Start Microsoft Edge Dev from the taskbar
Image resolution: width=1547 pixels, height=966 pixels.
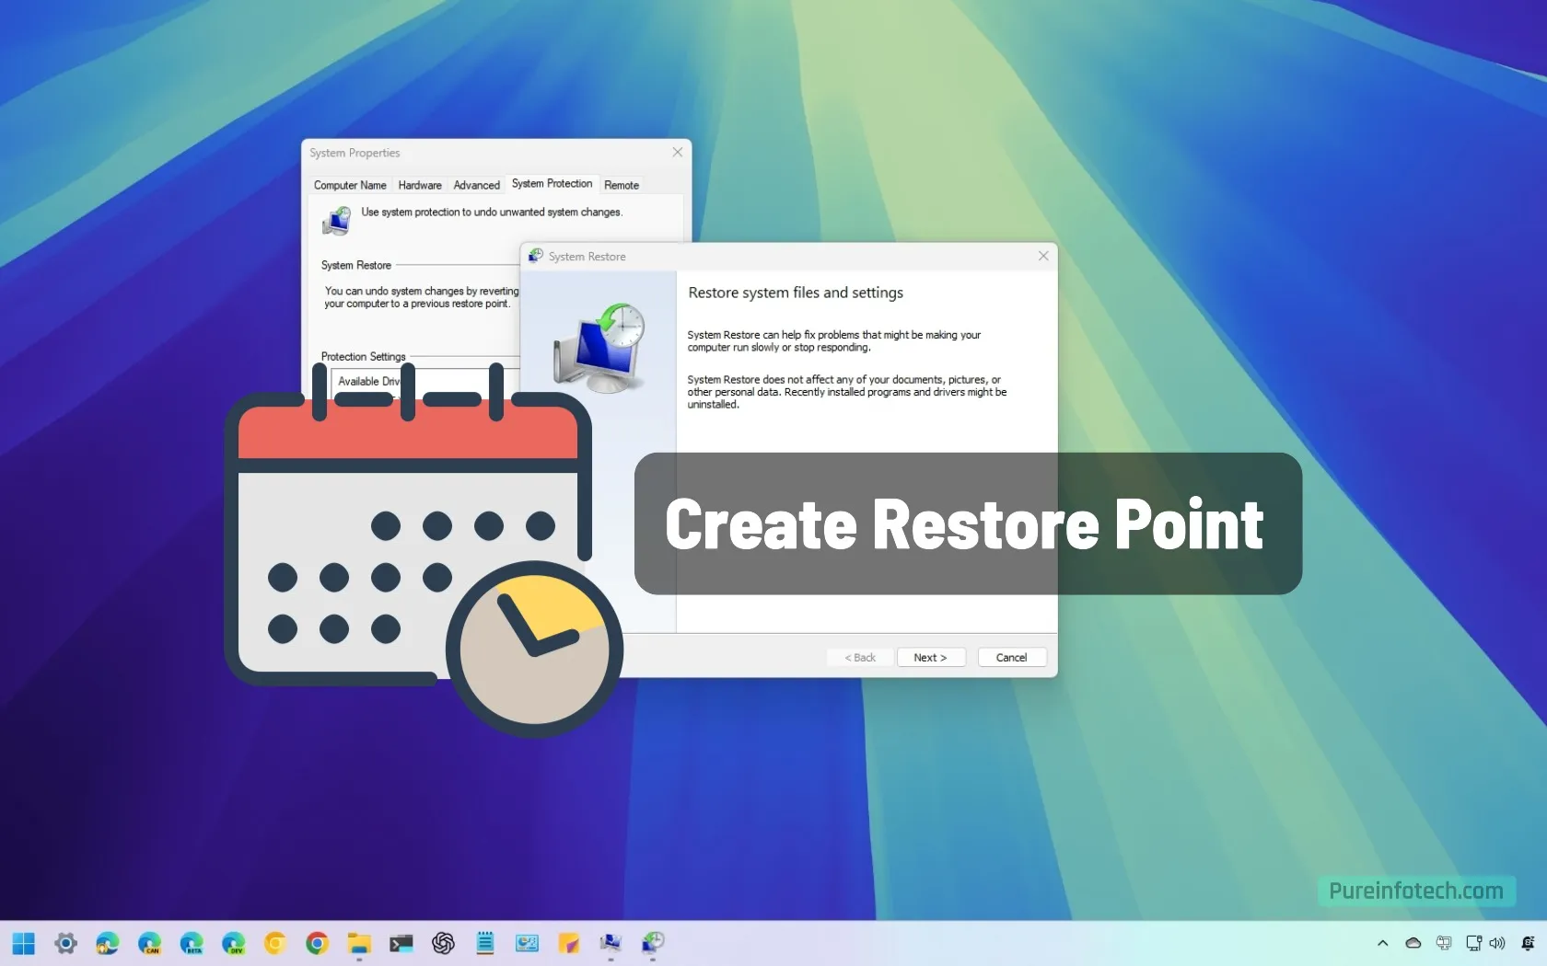[234, 944]
